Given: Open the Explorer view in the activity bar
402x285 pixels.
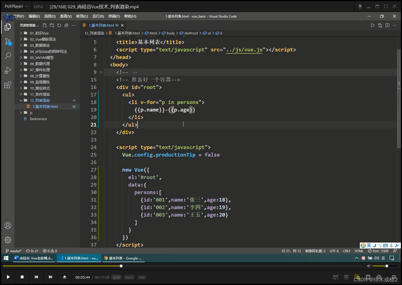Looking at the screenshot, I should (8, 27).
